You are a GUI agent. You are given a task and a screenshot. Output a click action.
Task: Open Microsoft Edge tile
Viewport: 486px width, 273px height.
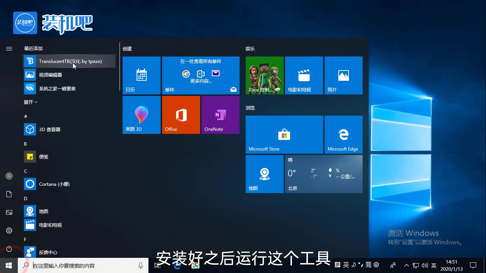point(343,135)
